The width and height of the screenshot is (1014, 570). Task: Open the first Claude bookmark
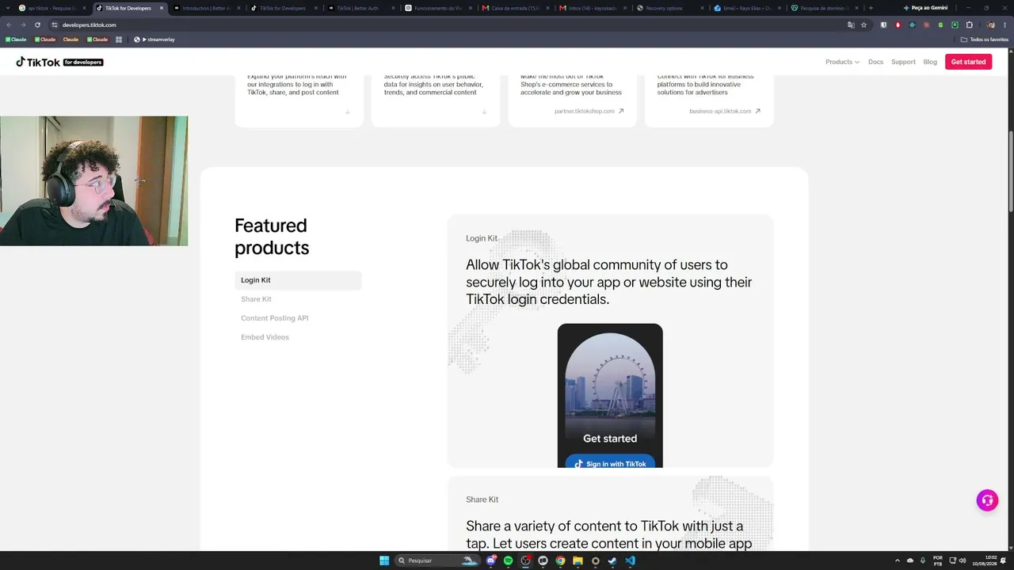coord(16,40)
